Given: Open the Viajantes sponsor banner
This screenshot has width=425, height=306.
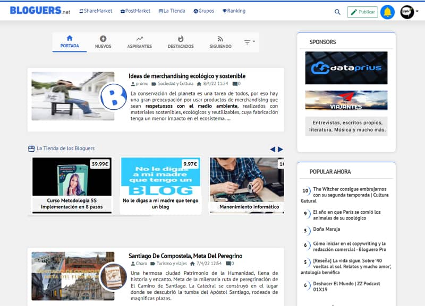Looking at the screenshot, I should coord(346,100).
